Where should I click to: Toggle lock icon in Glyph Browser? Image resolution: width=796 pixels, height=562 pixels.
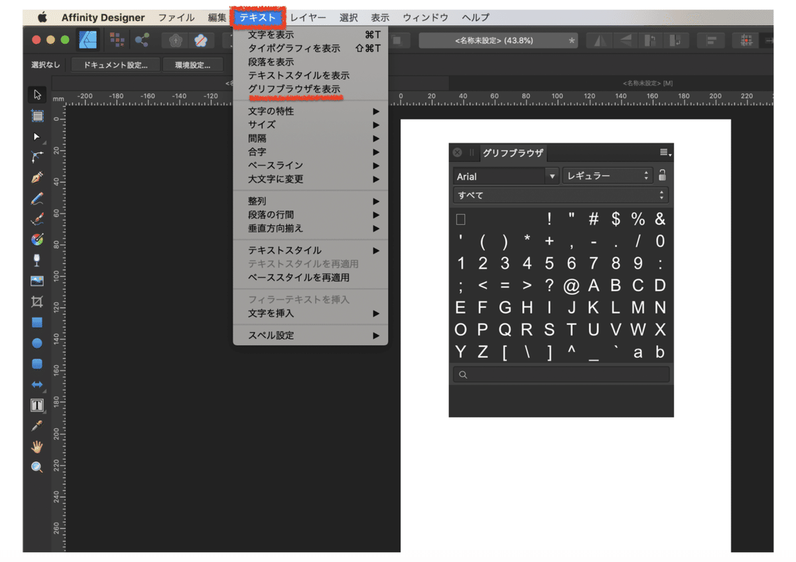661,176
